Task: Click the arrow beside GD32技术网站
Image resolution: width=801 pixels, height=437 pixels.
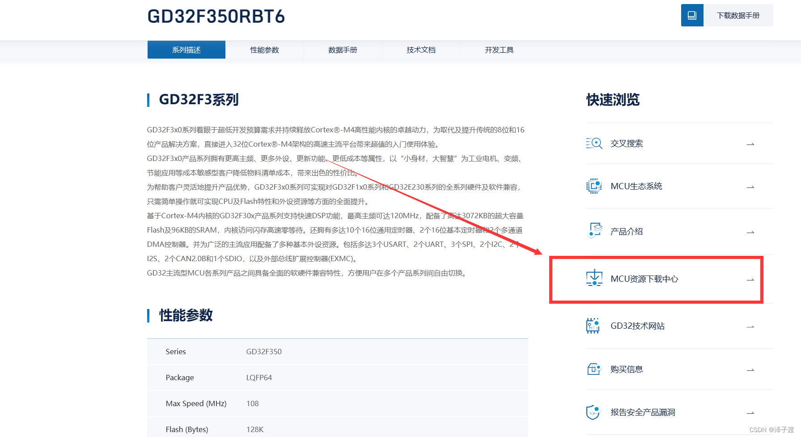Action: 750,327
